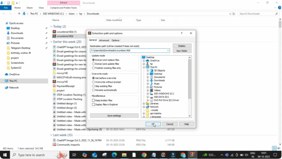Click the Save settings button
282x159 pixels.
114,115
